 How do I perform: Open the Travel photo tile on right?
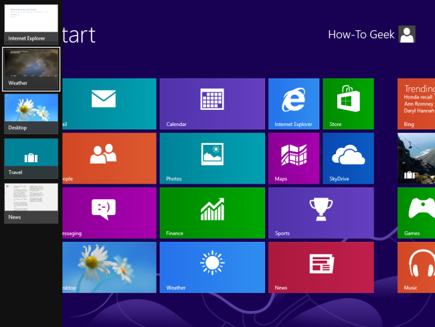coord(416,158)
